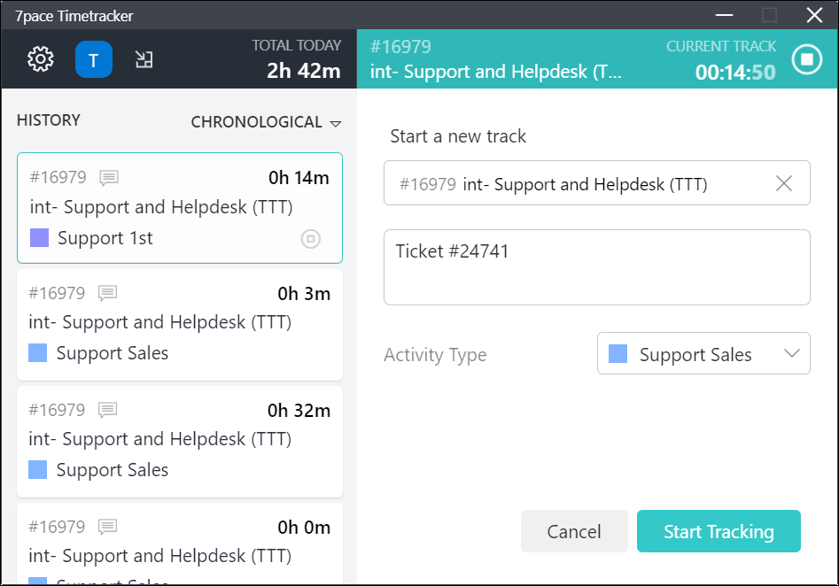839x586 pixels.
Task: Open comment icon on the 0h 14m entry
Action: click(109, 178)
